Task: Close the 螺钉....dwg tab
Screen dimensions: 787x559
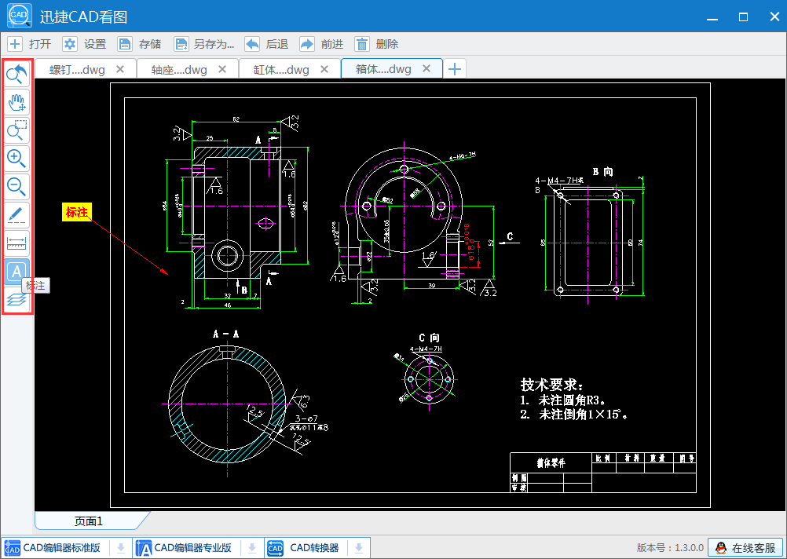Action: tap(120, 69)
